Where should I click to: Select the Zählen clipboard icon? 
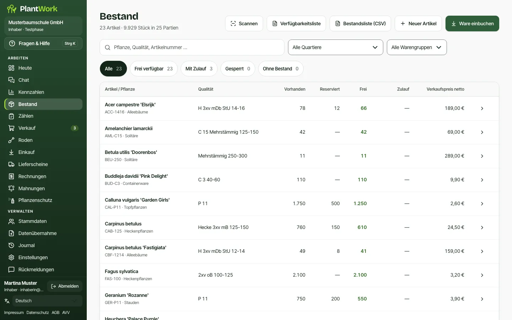click(11, 116)
